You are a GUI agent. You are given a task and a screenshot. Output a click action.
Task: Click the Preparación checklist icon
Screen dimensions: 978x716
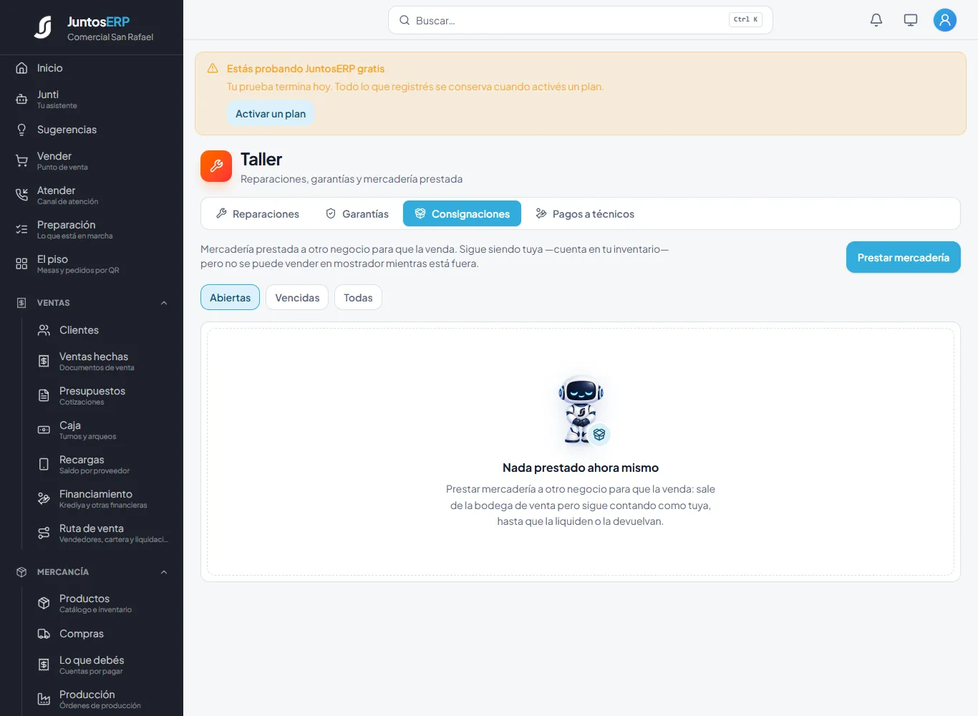tap(21, 230)
